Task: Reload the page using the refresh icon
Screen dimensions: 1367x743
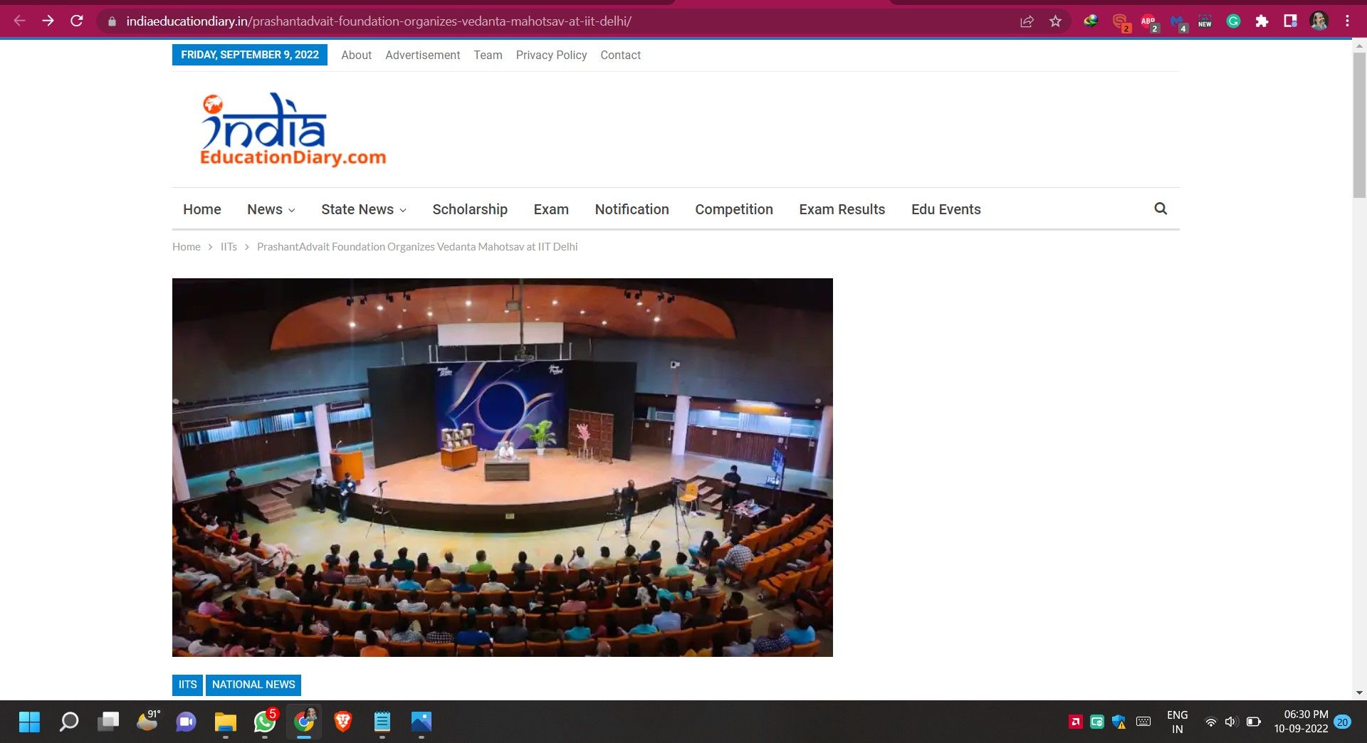Action: click(77, 21)
